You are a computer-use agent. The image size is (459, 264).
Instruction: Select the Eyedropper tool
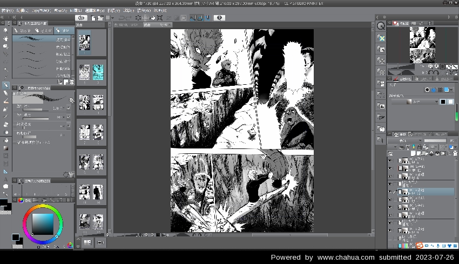pos(5,77)
